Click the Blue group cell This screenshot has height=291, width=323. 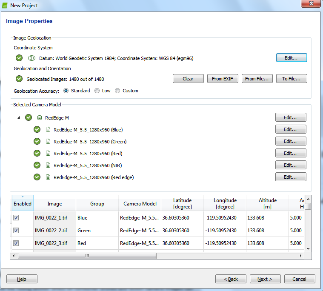click(x=97, y=218)
